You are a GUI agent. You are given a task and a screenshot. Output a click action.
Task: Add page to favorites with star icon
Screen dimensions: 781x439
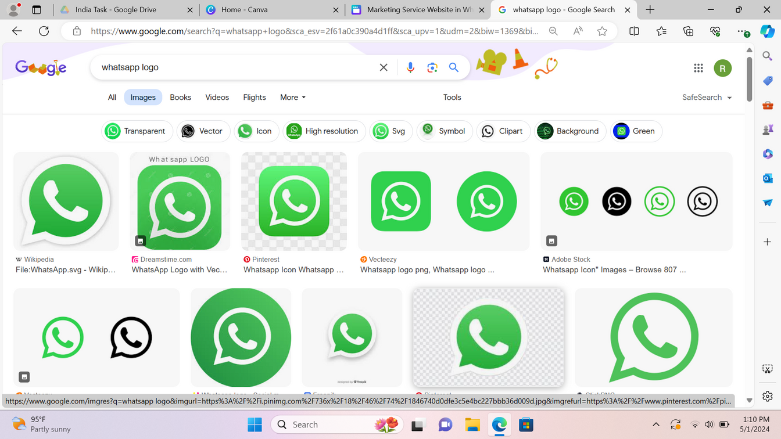[602, 31]
